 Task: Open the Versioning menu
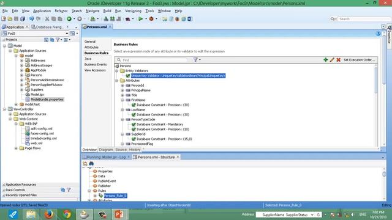(x=134, y=11)
